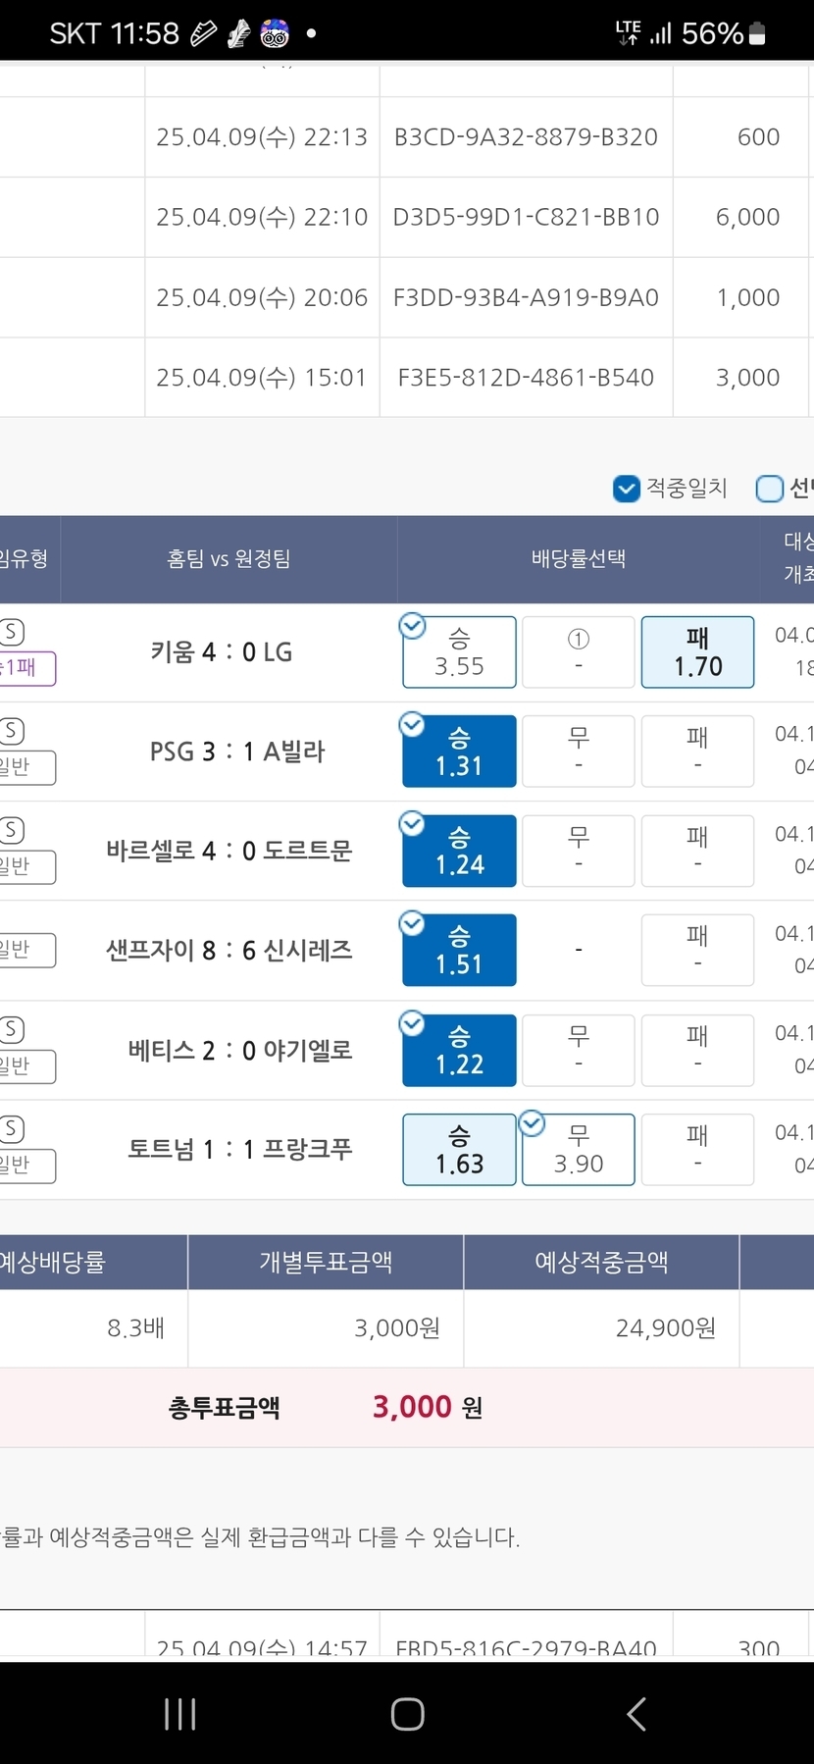
Task: Uncheck the 적중일치 checkbox
Action: pyautogui.click(x=627, y=488)
